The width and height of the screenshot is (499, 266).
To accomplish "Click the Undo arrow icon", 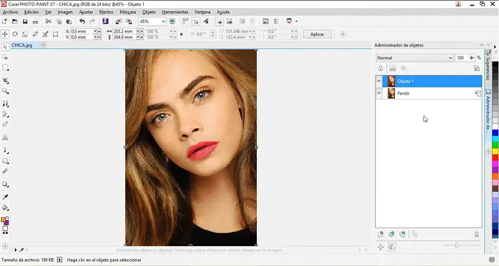I will click(x=82, y=22).
